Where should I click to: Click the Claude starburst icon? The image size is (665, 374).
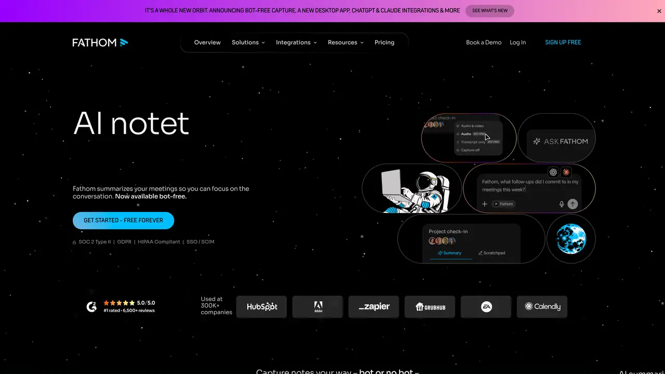pyautogui.click(x=566, y=172)
